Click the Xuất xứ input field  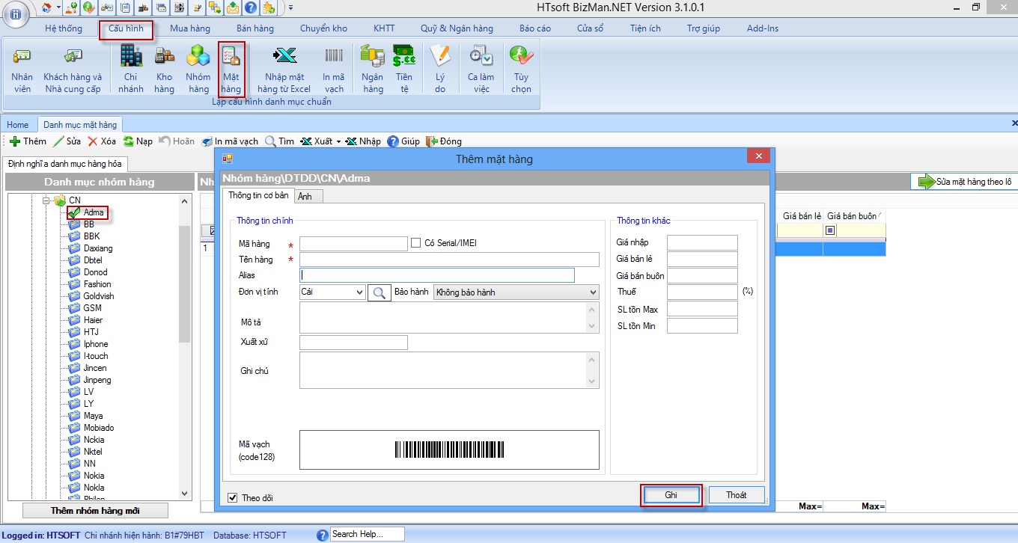pyautogui.click(x=353, y=343)
